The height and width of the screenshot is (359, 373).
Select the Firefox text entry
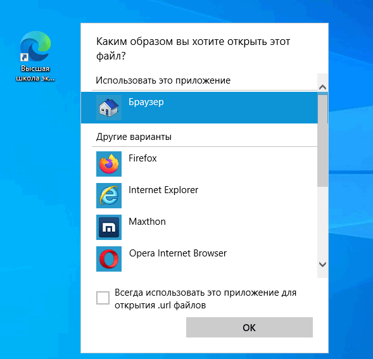142,158
